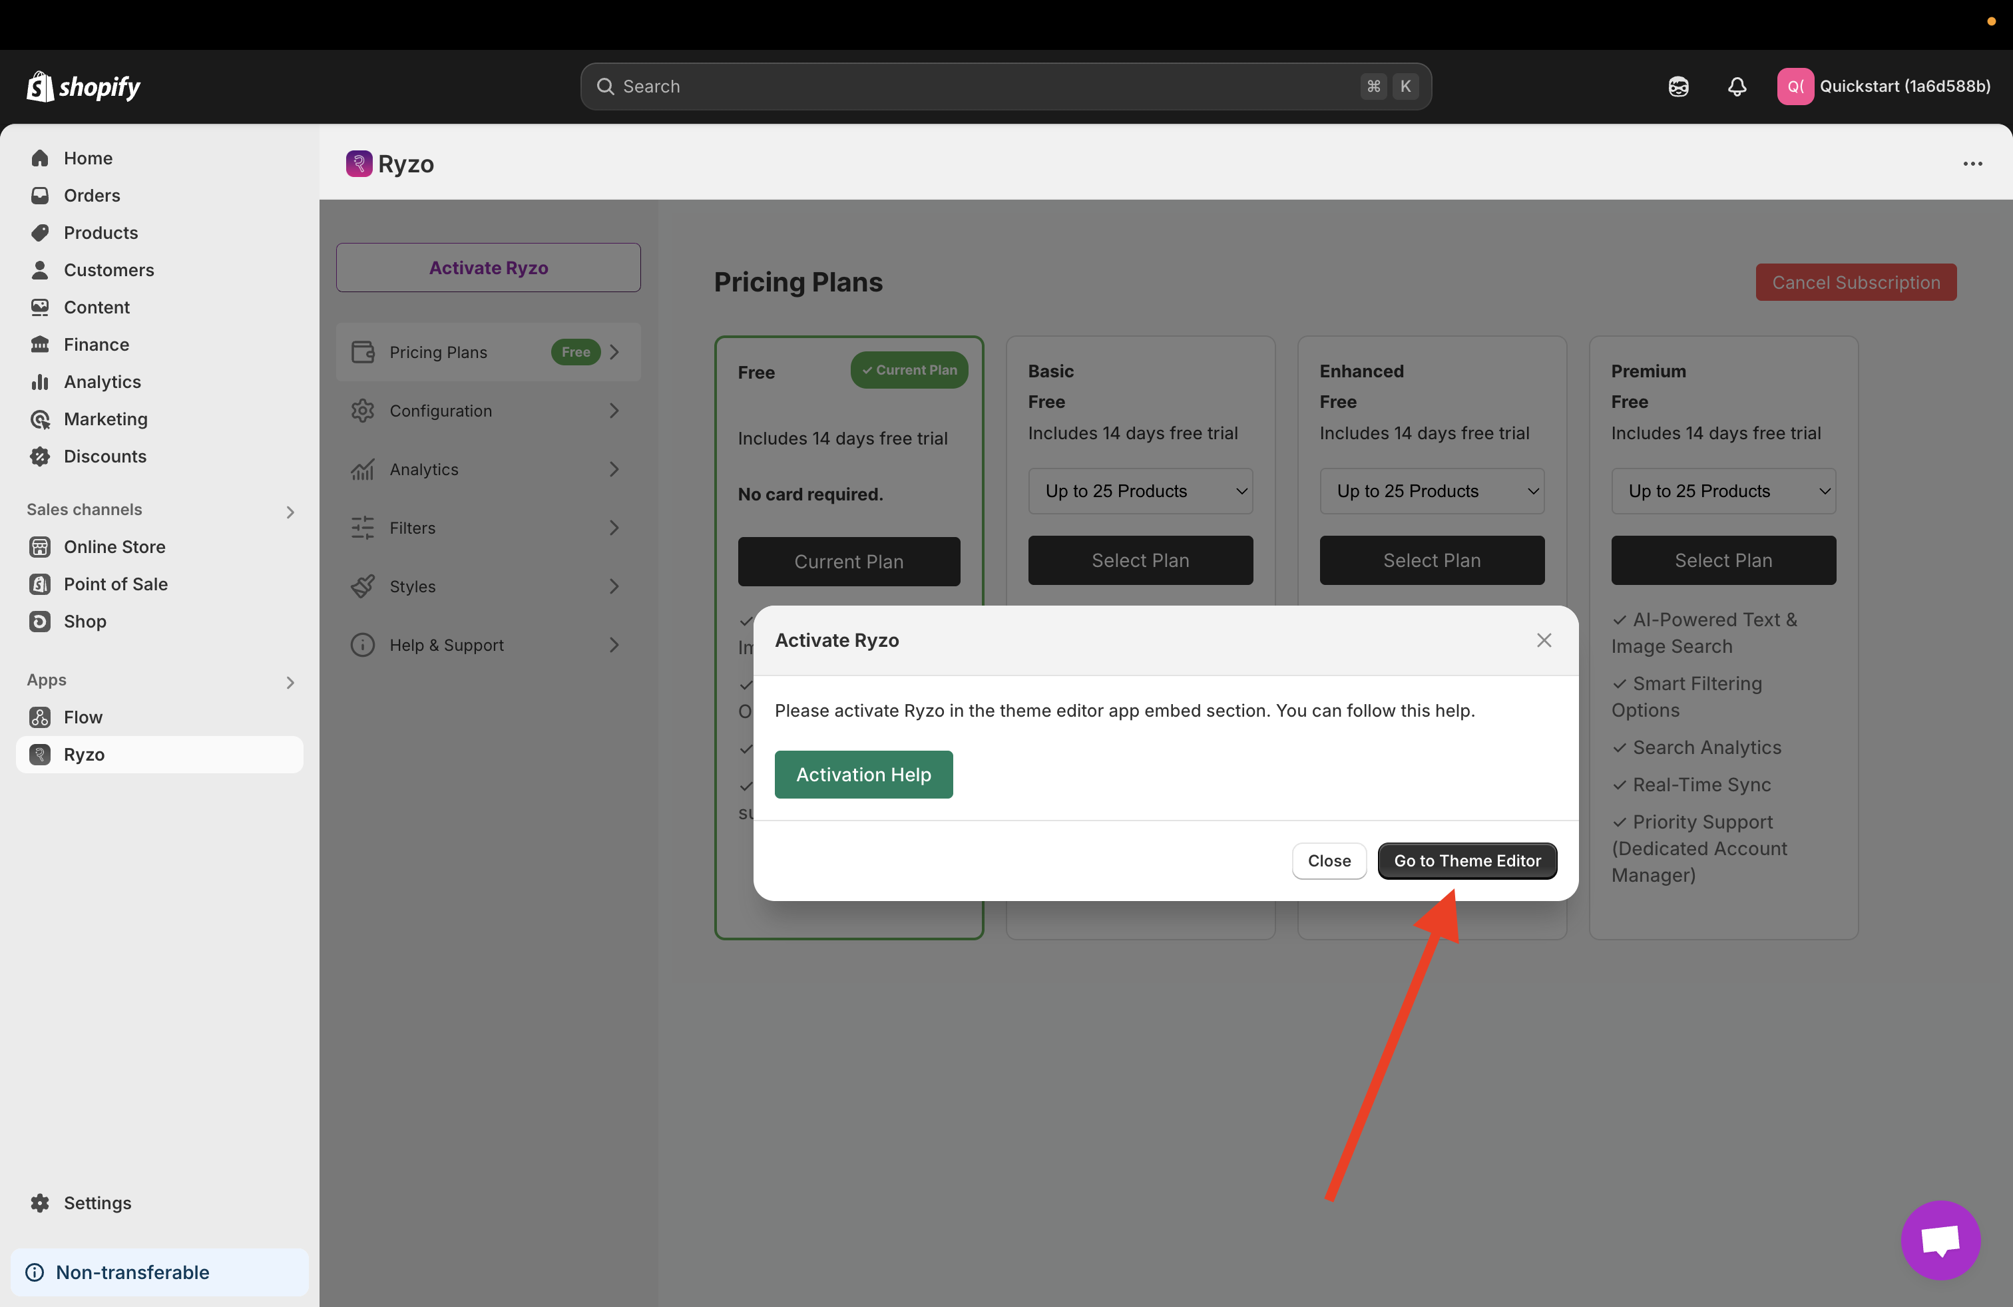This screenshot has width=2013, height=1307.
Task: Open the purple chat support bubble
Action: [x=1940, y=1239]
